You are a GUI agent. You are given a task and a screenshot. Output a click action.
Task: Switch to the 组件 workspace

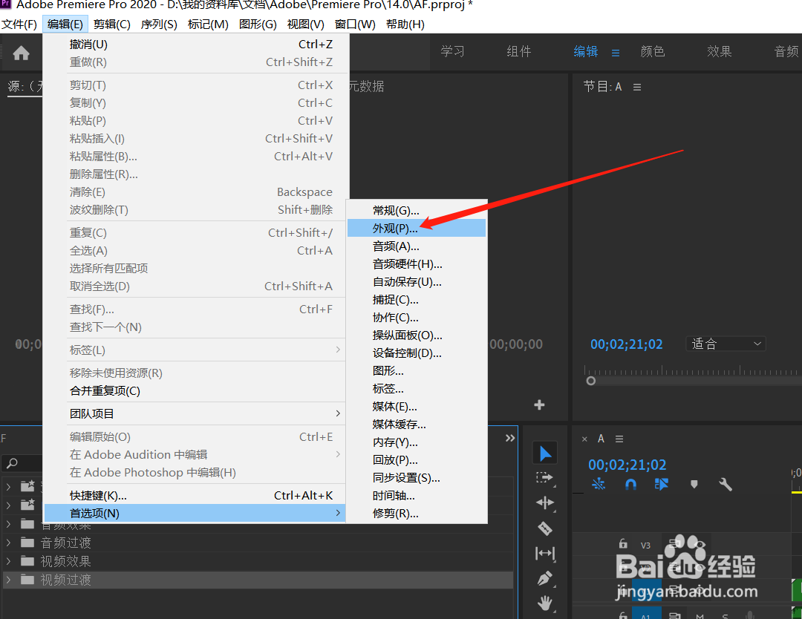pos(518,52)
